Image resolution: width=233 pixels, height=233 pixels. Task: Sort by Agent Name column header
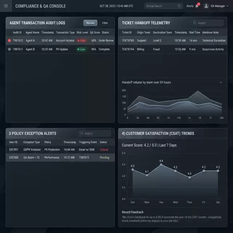coord(32,32)
